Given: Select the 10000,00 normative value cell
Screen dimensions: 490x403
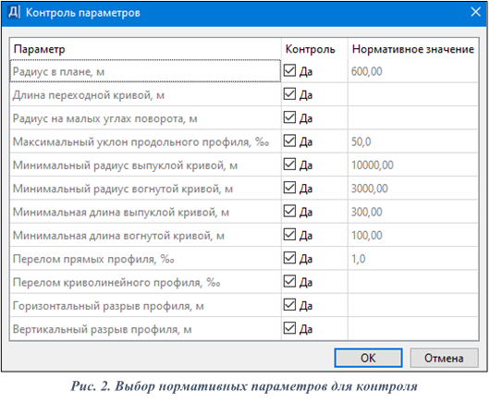Looking at the screenshot, I should (413, 165).
